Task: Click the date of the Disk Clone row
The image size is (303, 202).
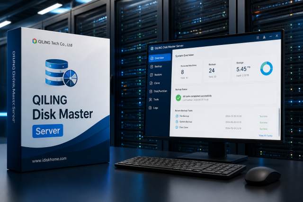Action: tap(233, 128)
